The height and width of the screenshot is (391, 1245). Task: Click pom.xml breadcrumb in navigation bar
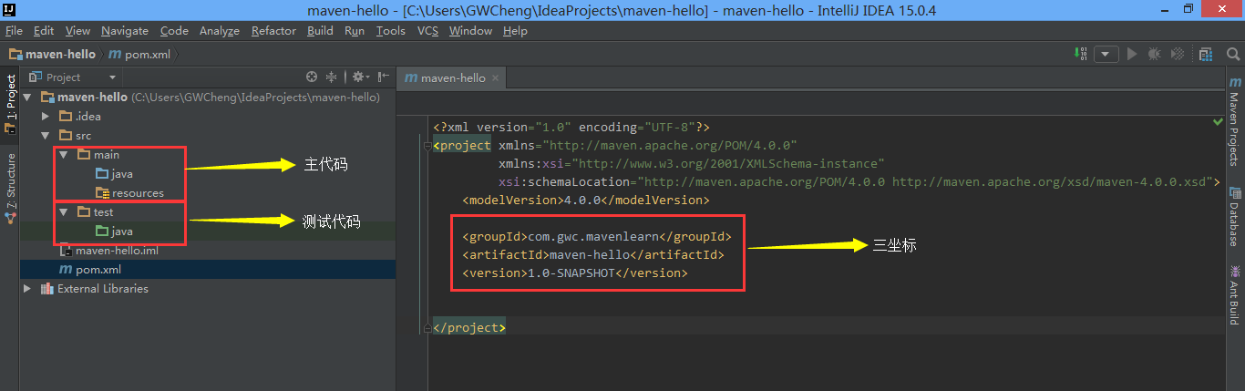[x=139, y=54]
